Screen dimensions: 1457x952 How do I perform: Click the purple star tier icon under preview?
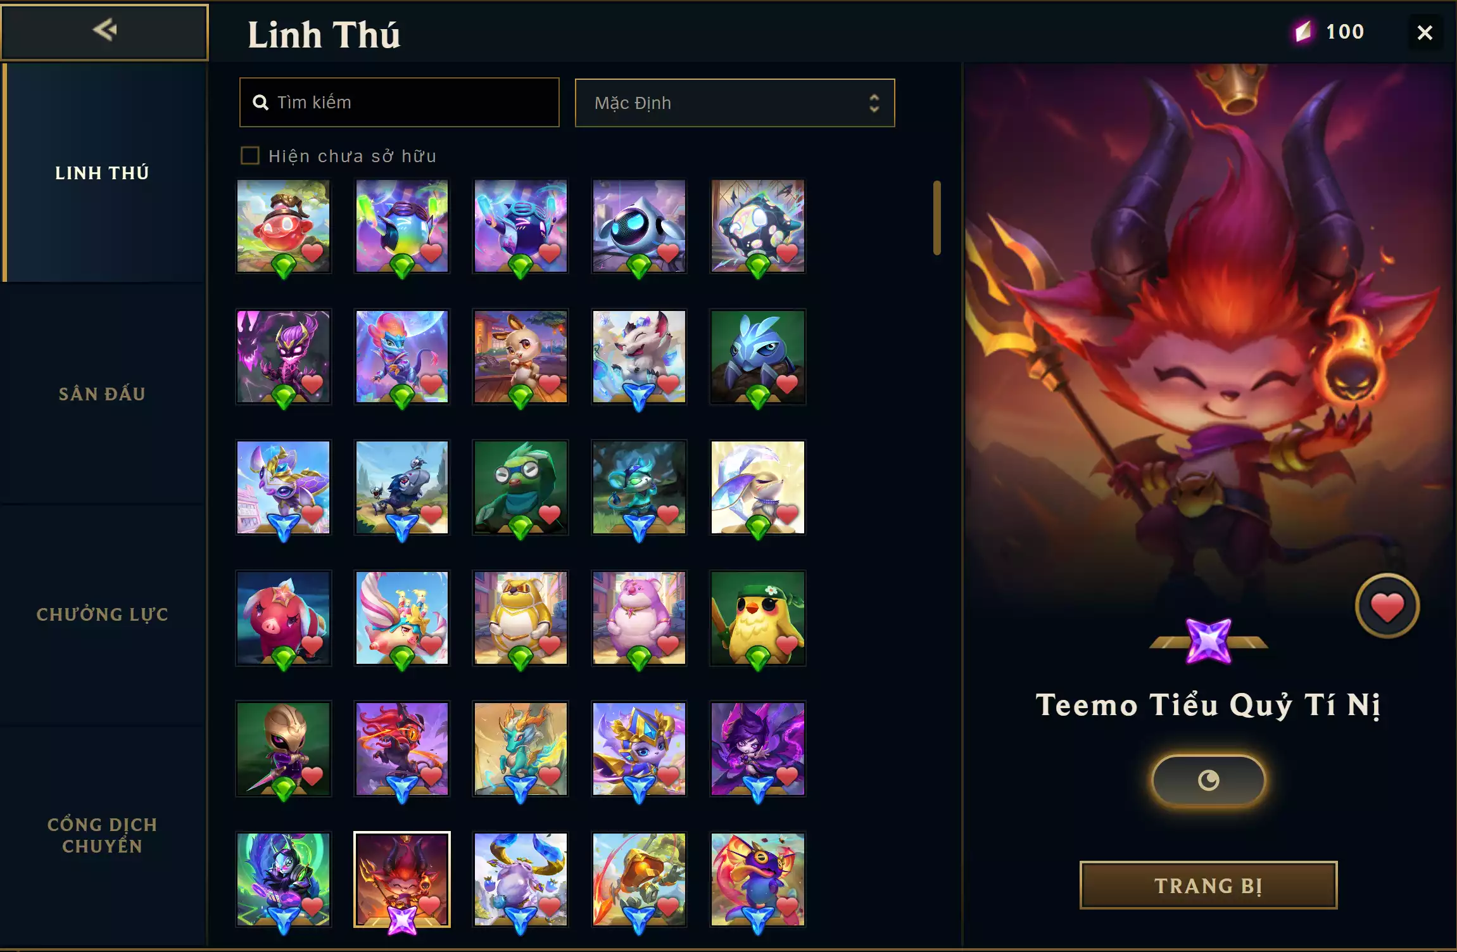click(1208, 641)
